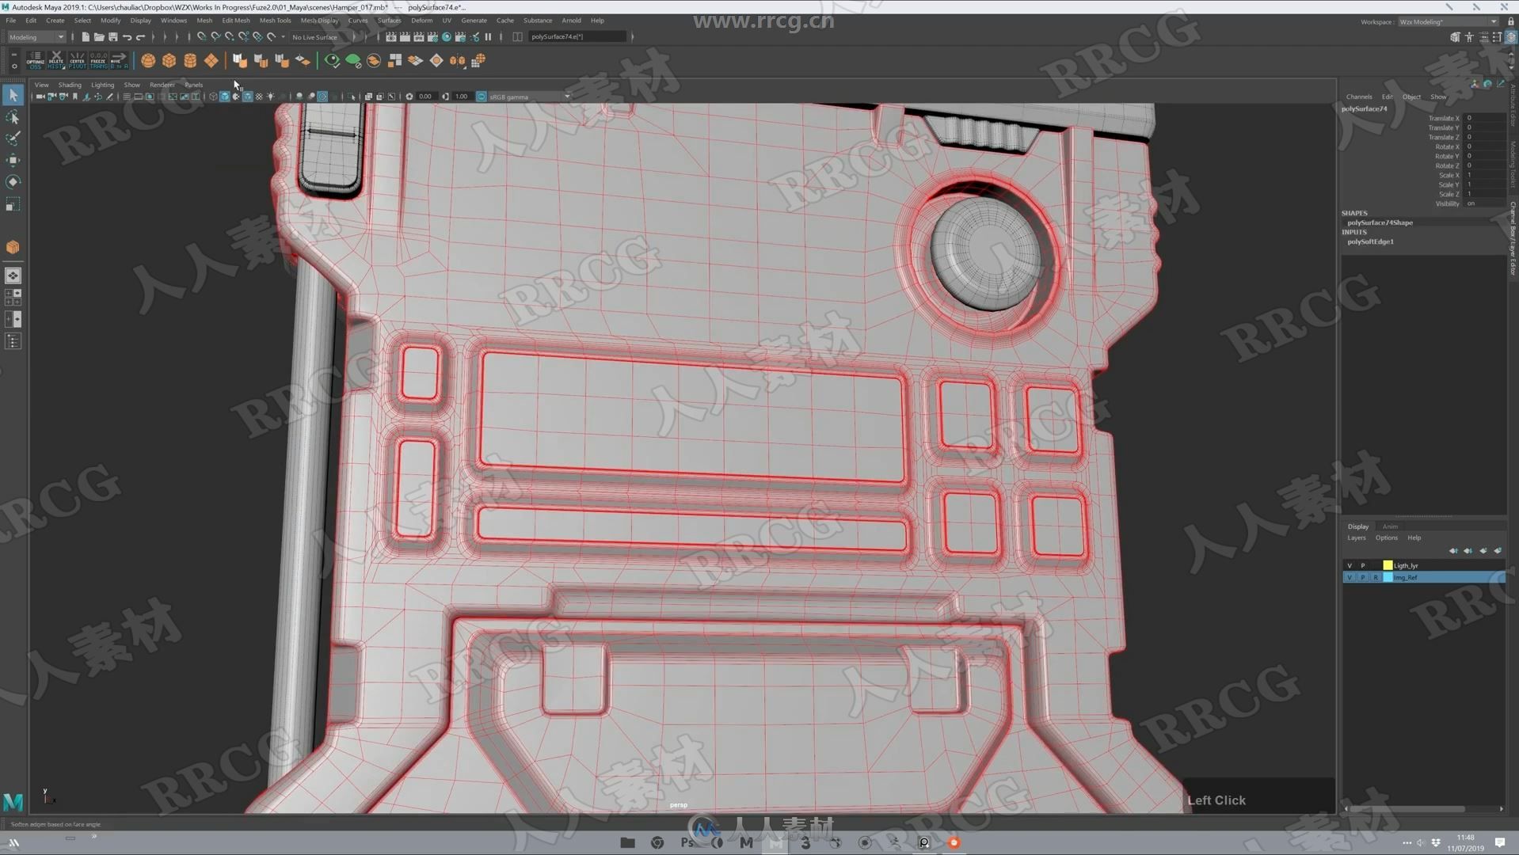Open the viewport Panels menu
The width and height of the screenshot is (1519, 855).
click(193, 85)
